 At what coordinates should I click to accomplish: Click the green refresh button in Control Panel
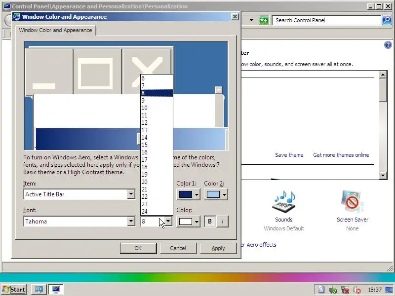pyautogui.click(x=264, y=20)
